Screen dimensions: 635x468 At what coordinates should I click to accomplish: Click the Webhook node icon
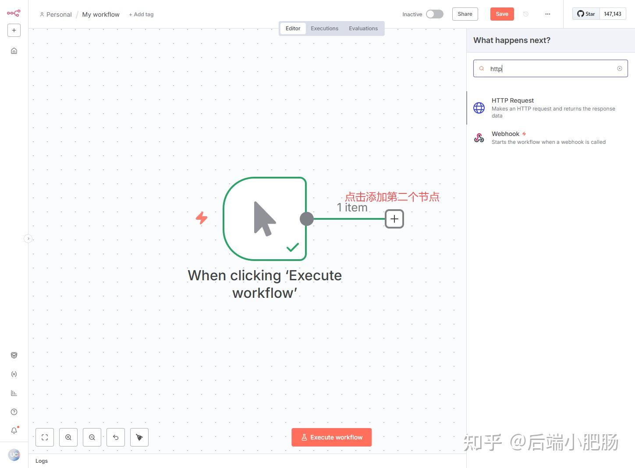pyautogui.click(x=479, y=138)
